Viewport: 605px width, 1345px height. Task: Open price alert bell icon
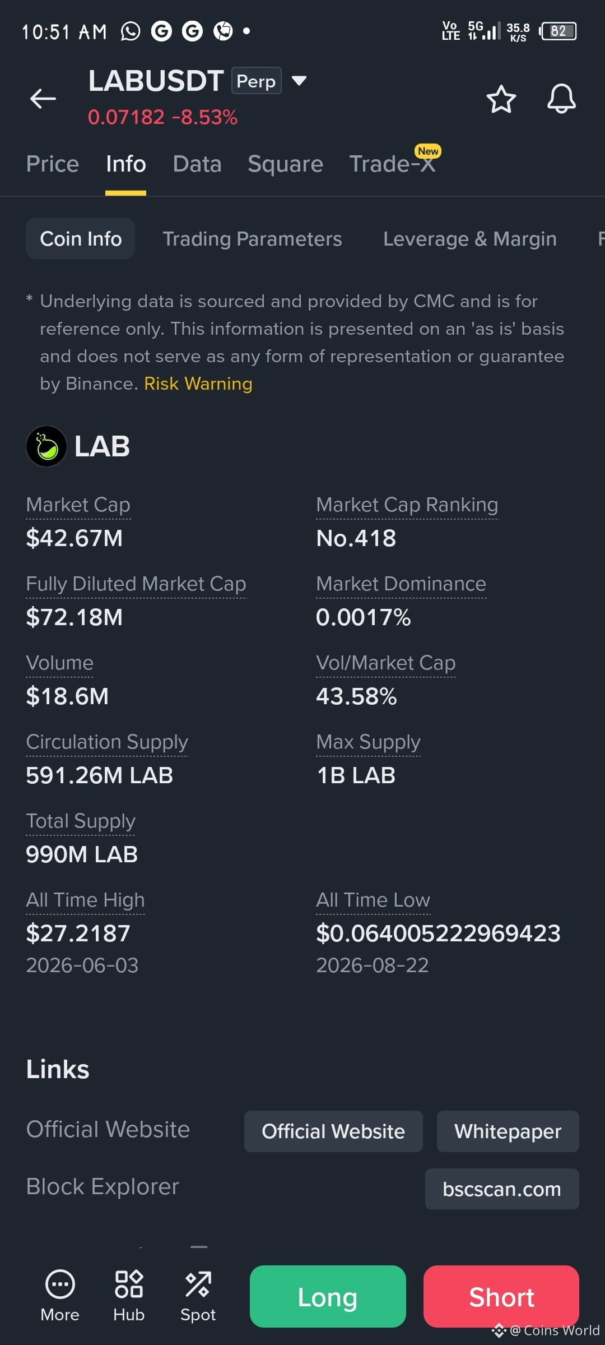click(x=561, y=99)
